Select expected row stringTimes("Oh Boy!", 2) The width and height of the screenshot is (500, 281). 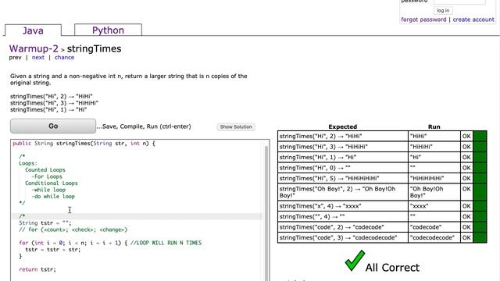343,192
